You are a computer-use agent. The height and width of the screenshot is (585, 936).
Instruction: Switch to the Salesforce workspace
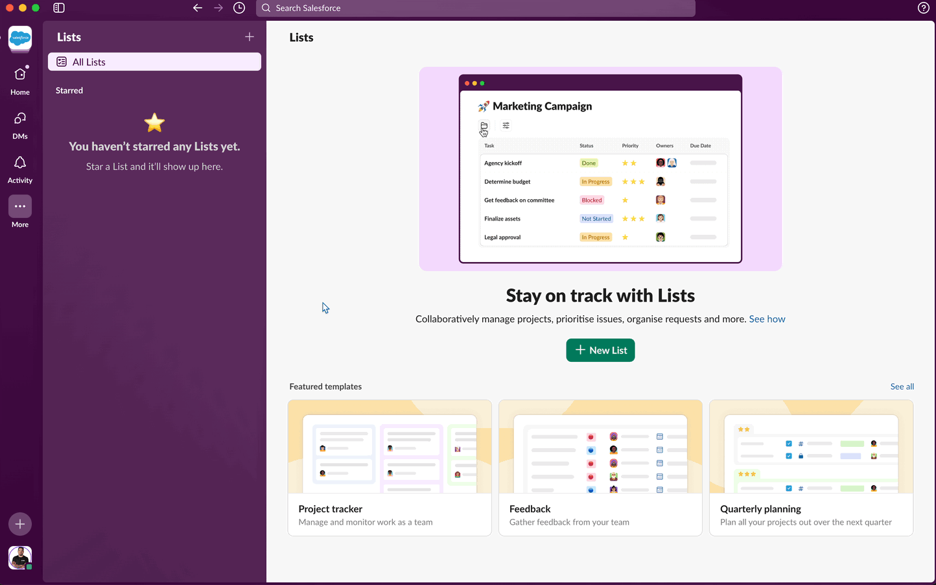[x=19, y=39]
